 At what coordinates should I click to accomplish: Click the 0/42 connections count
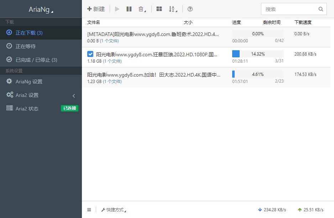[279, 41]
